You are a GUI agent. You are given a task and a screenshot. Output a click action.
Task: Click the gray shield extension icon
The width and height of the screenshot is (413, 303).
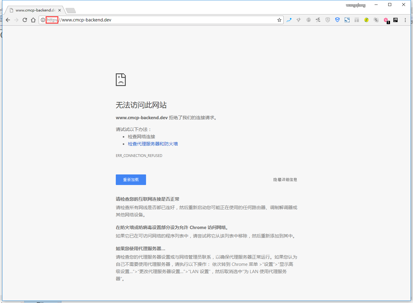point(328,20)
